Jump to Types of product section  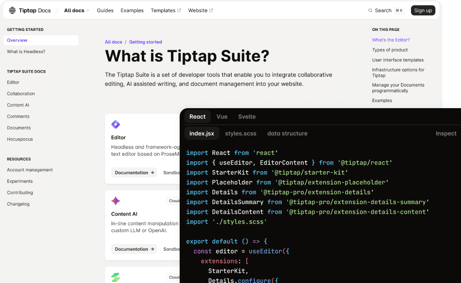click(x=390, y=50)
